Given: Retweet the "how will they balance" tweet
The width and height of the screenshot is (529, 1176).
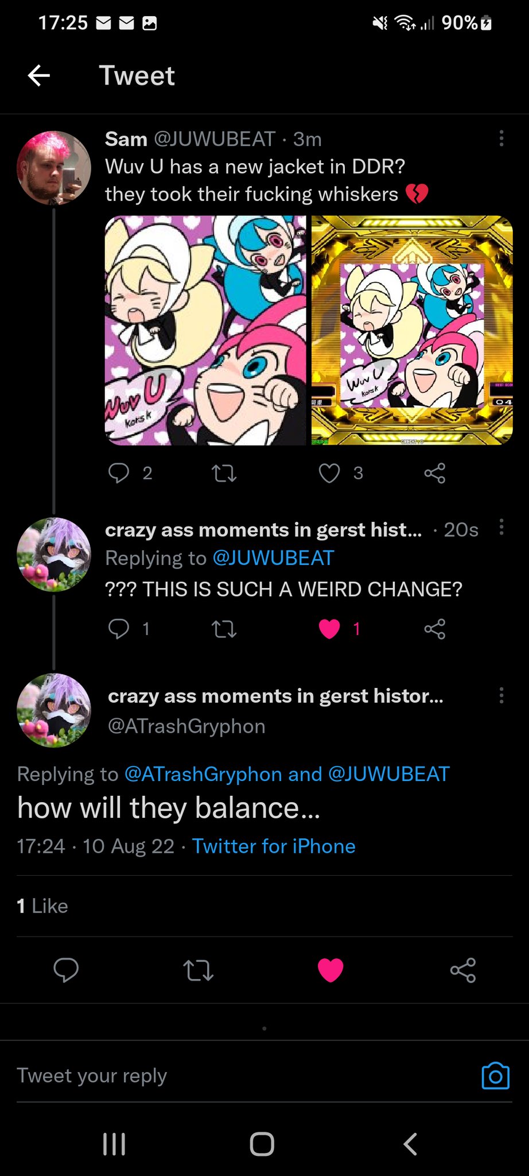Looking at the screenshot, I should (x=198, y=970).
